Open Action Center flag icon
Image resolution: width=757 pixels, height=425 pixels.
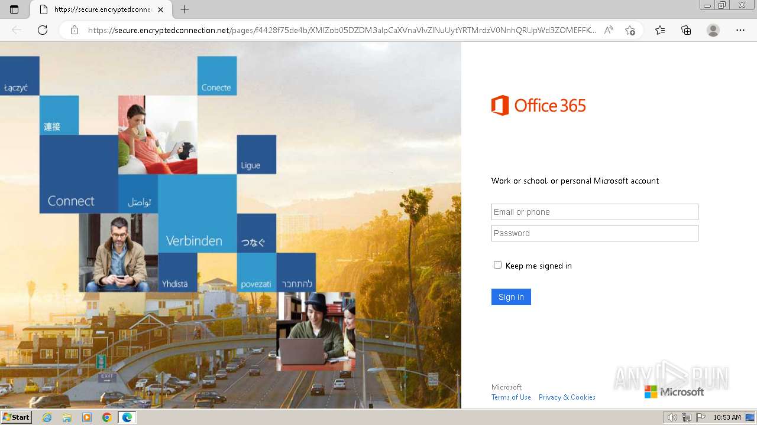pos(700,417)
